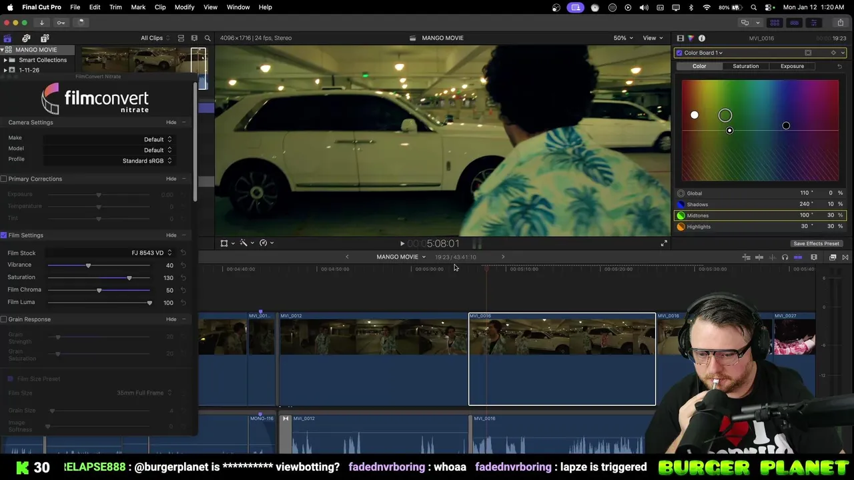
Task: Switch to the Exposure tab
Action: (x=792, y=66)
